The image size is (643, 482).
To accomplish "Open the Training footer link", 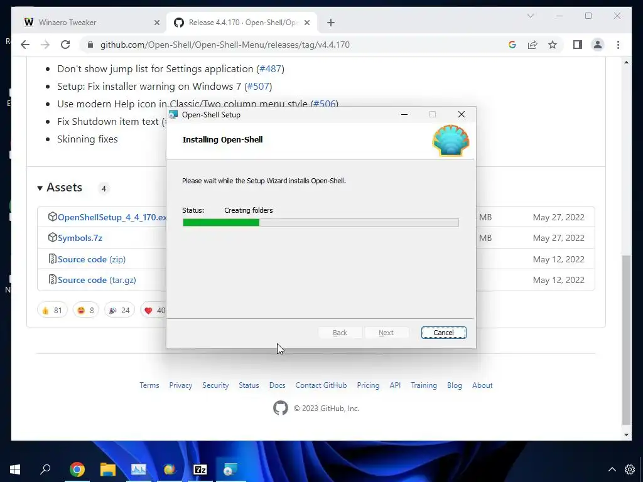I will point(424,385).
